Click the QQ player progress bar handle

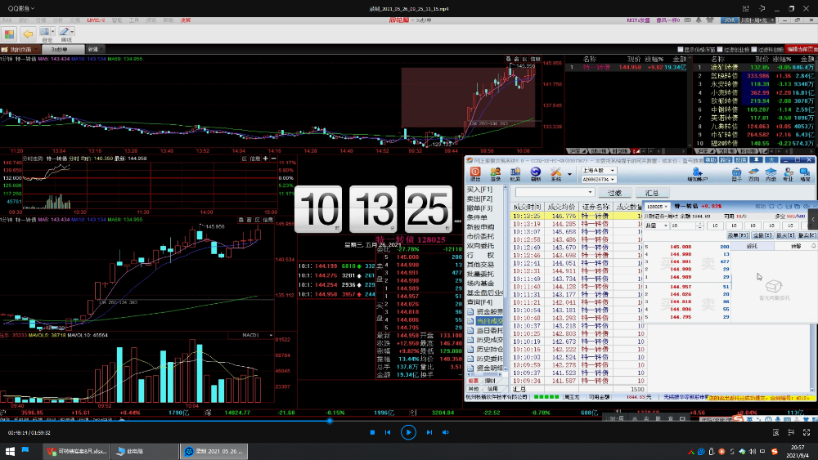click(329, 421)
